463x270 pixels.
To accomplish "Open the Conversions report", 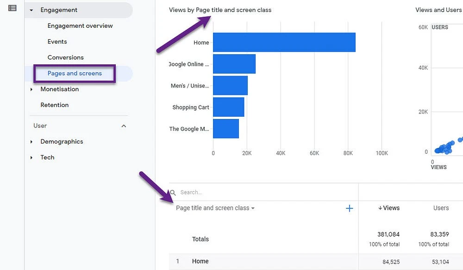I will [x=65, y=57].
